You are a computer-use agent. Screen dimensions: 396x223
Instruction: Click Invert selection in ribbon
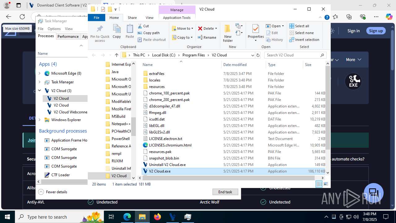click(x=304, y=40)
